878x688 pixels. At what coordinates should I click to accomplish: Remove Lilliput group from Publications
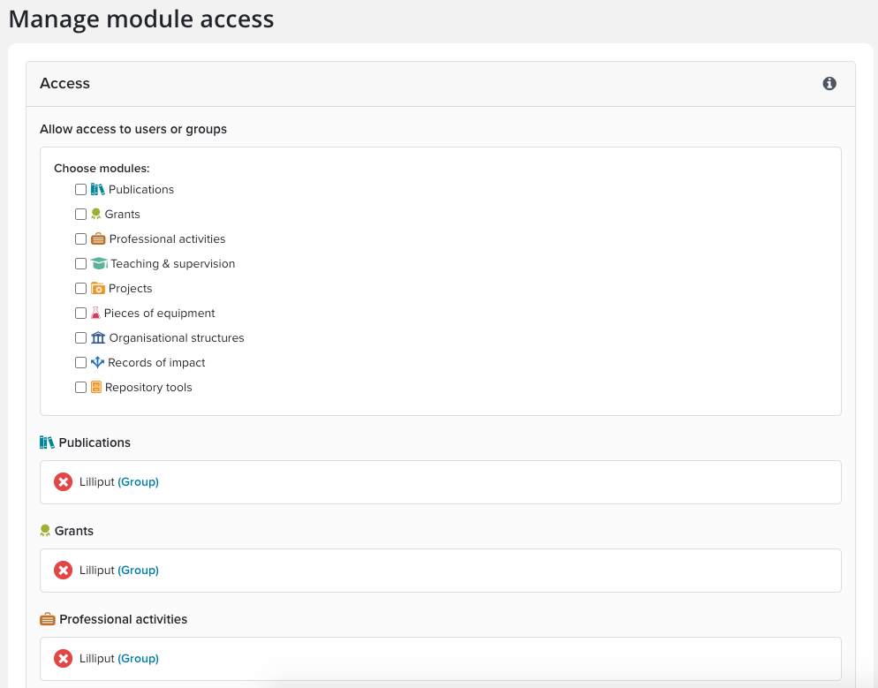tap(63, 482)
